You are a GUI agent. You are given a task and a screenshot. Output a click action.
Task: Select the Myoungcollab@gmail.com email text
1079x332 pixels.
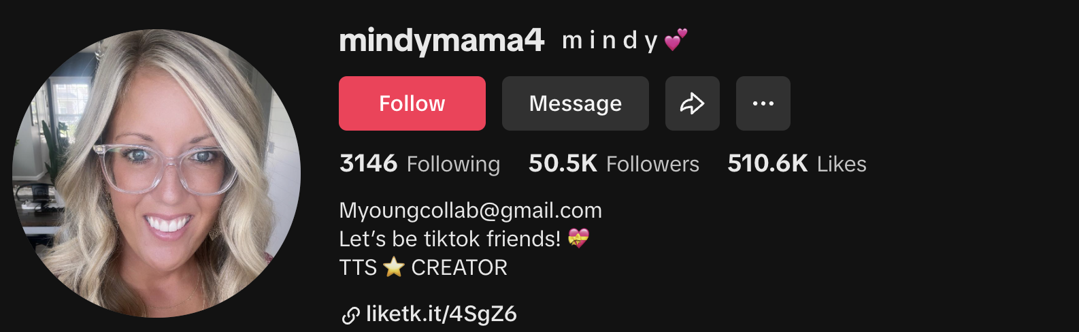click(x=471, y=210)
